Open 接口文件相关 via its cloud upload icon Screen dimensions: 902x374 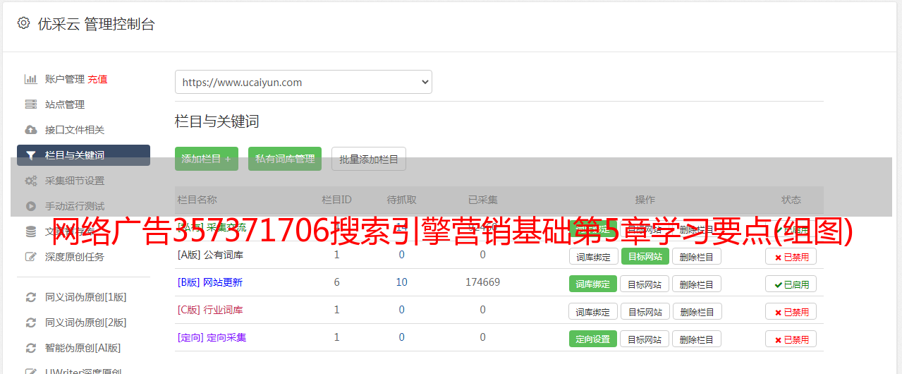point(30,130)
